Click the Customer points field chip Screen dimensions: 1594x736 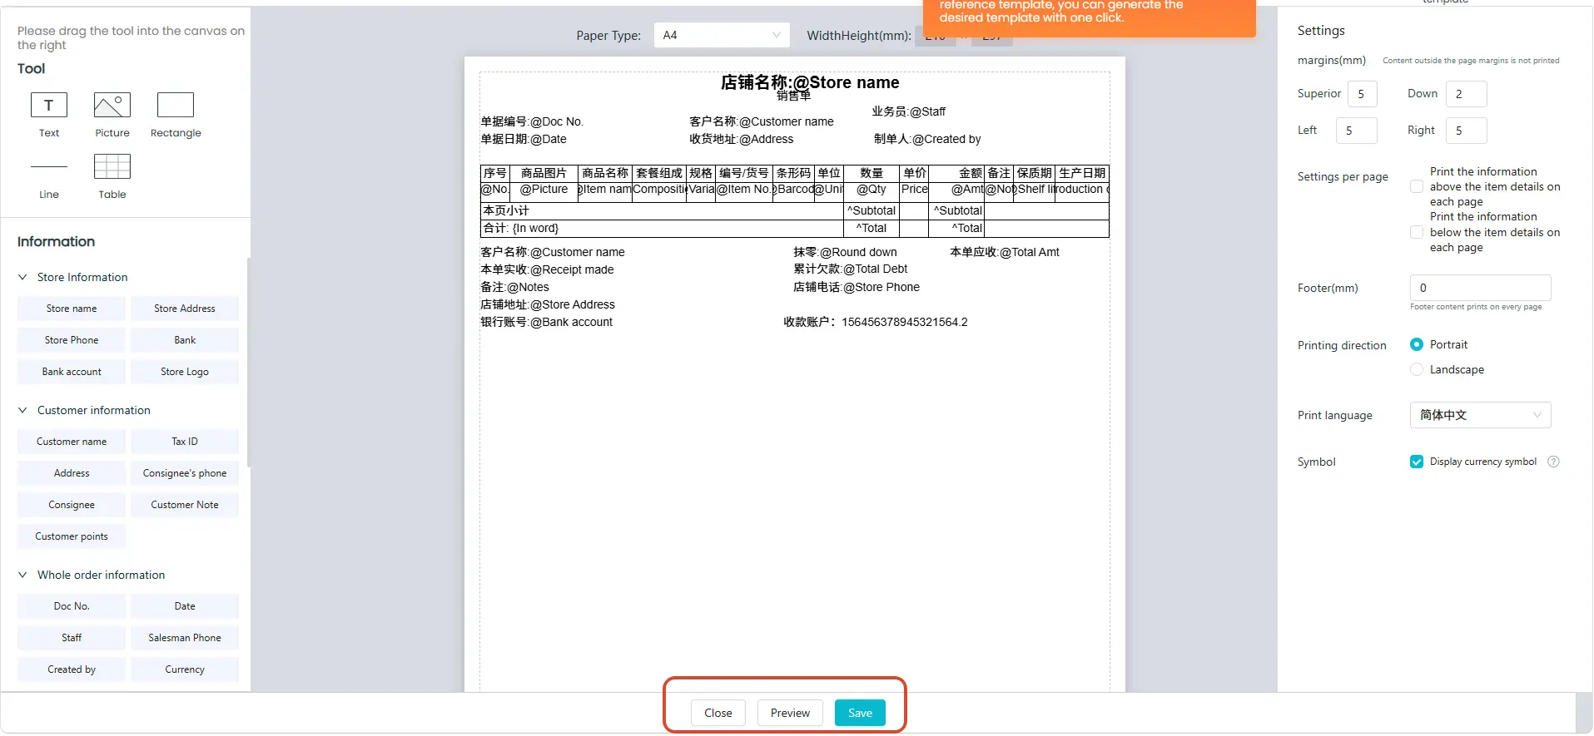click(x=72, y=536)
